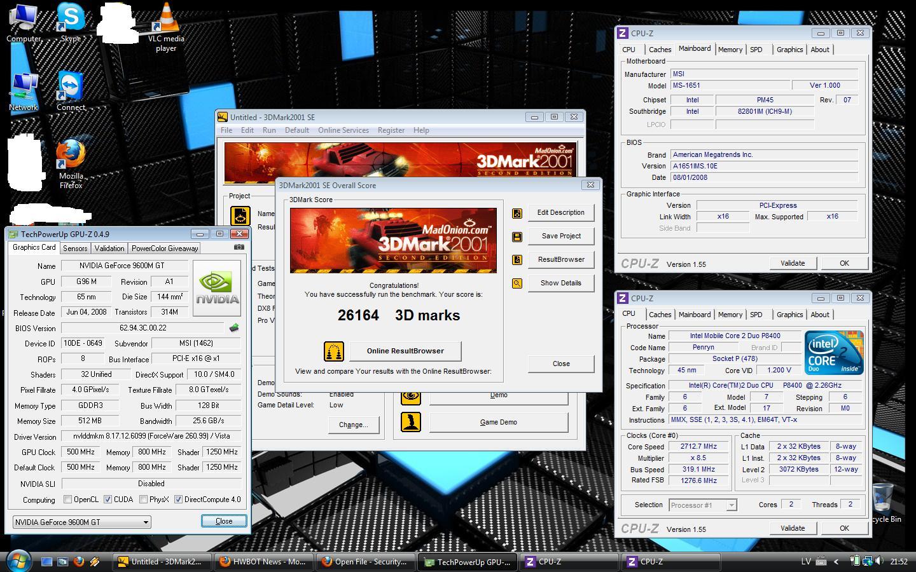916x572 pixels.
Task: Launch Skype from the desktop
Action: (71, 24)
